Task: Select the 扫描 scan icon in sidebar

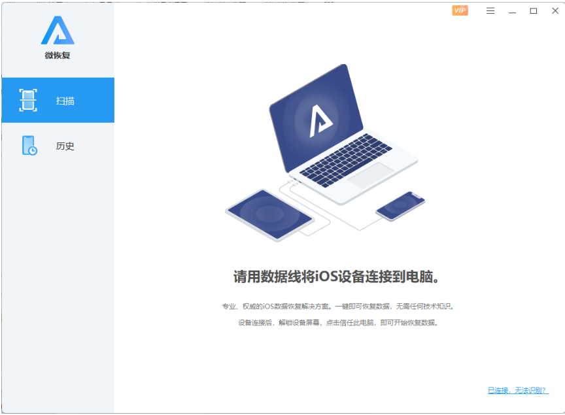Action: point(27,100)
